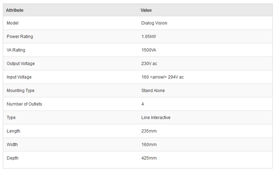Select the Number of Outlets label

point(24,104)
